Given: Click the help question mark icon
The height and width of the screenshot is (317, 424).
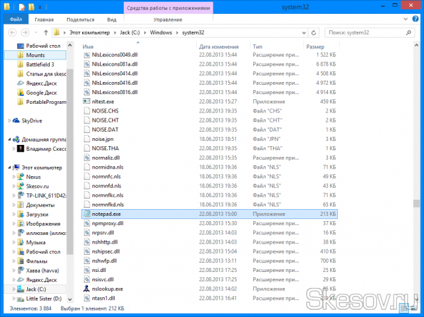Looking at the screenshot, I should click(415, 20).
